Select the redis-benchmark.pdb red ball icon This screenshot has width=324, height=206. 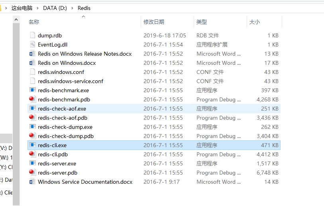pos(32,99)
